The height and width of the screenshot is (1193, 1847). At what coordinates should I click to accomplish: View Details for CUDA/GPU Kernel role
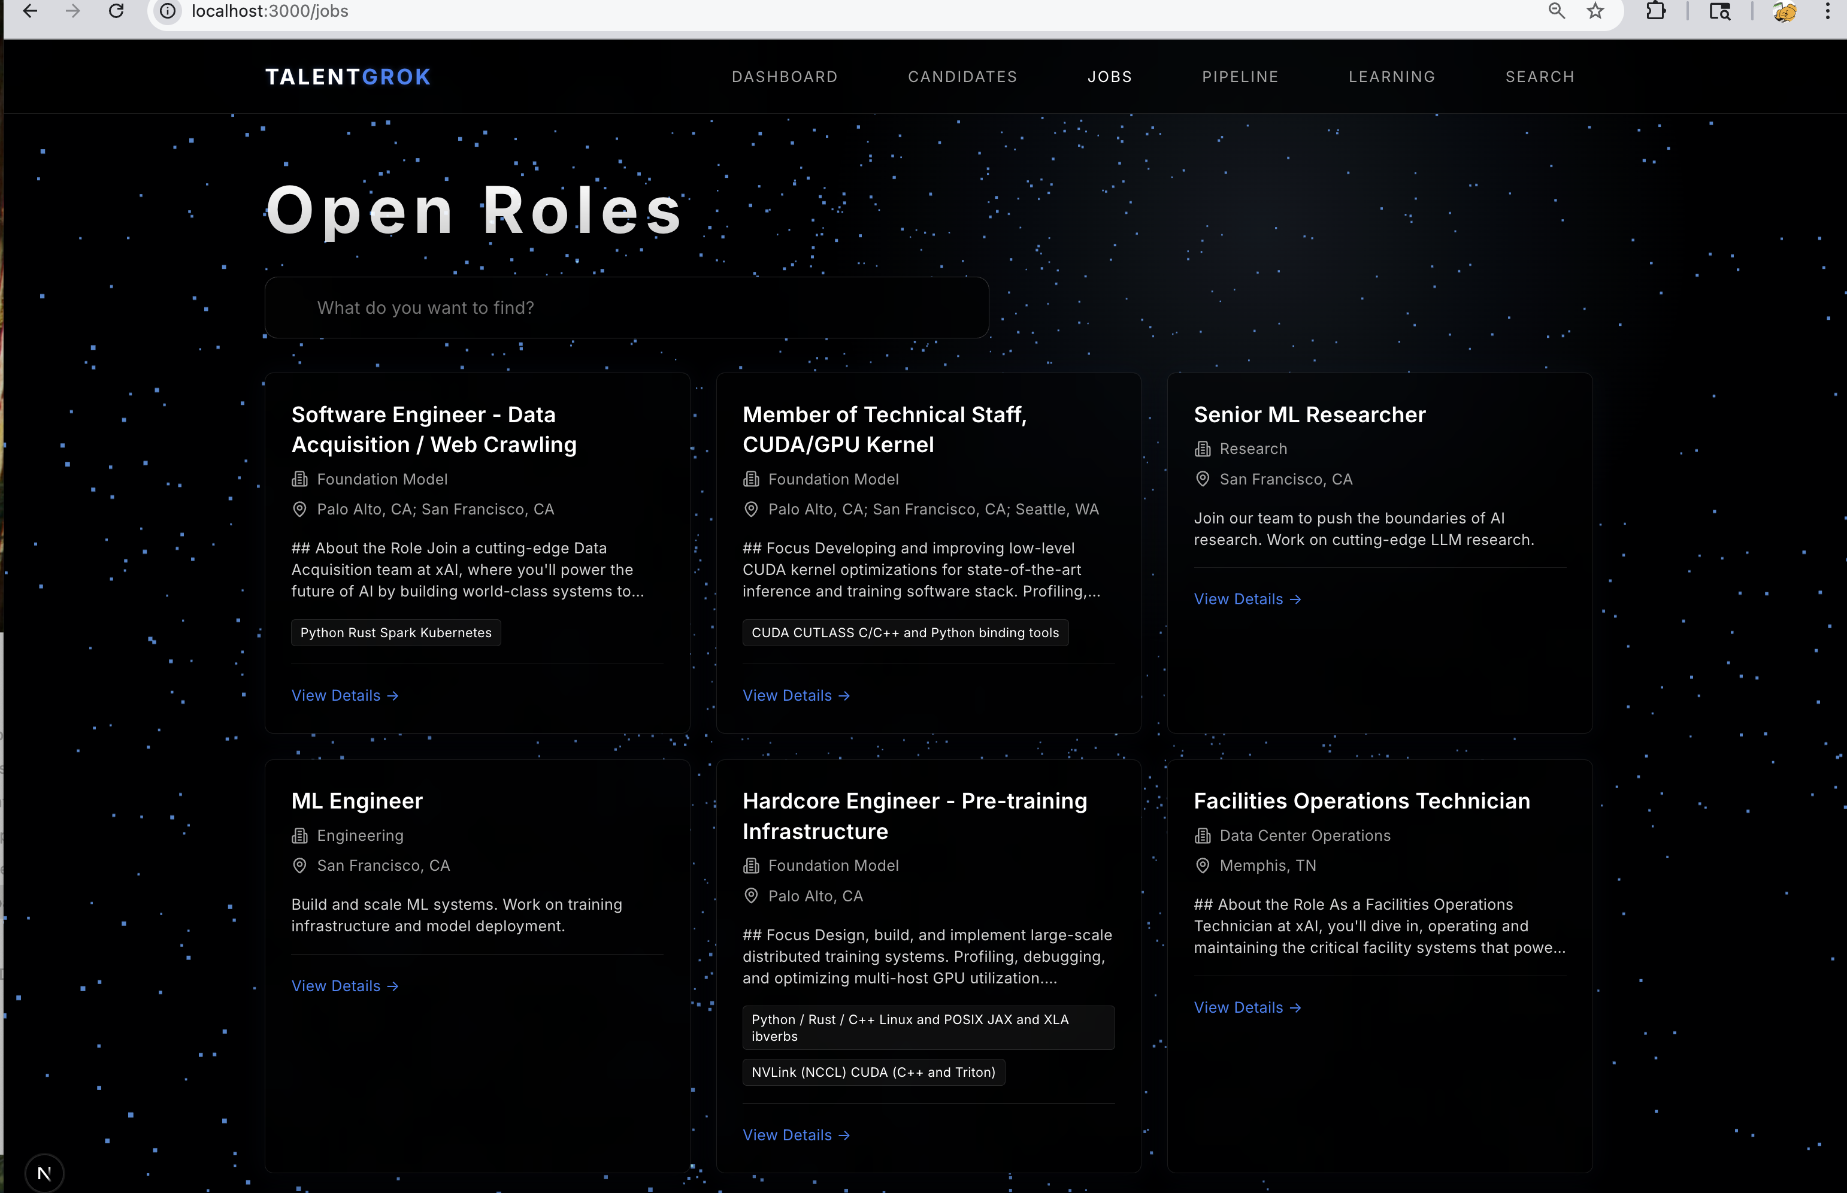796,696
